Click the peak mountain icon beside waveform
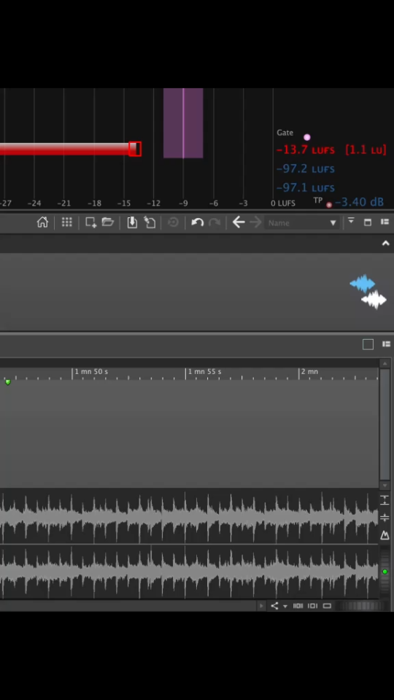Viewport: 394px width, 700px height. pos(385,534)
